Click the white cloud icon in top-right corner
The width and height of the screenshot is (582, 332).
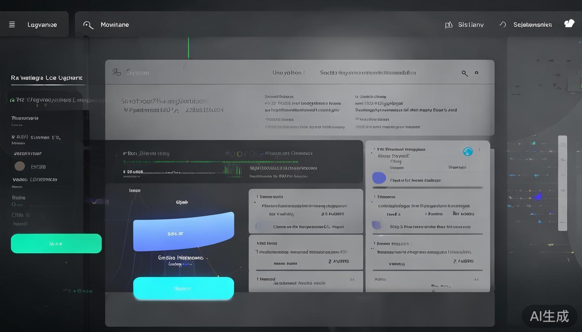(569, 24)
